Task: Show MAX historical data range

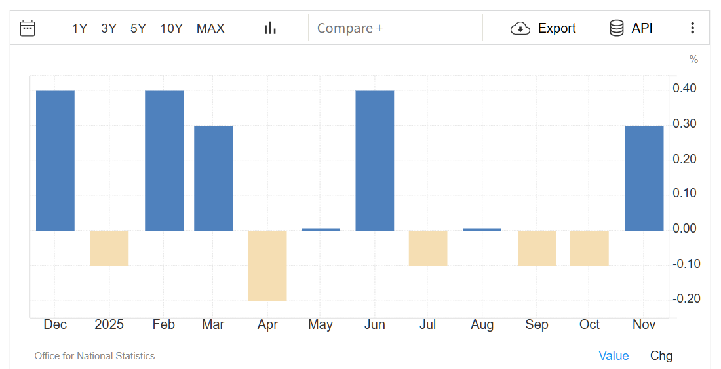Action: point(210,28)
